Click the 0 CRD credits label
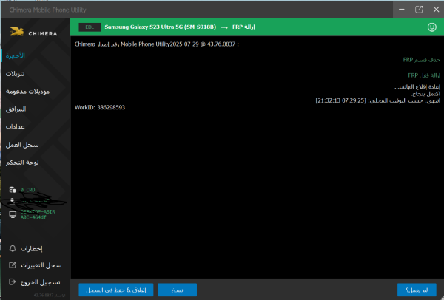 (28, 190)
